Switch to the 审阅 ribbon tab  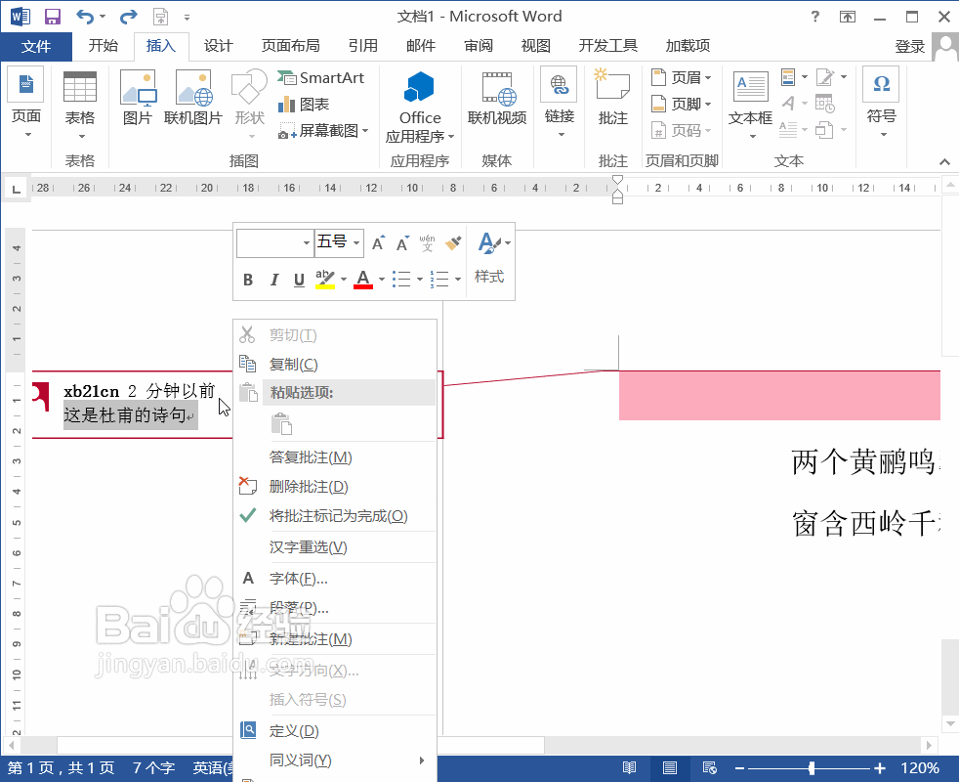coord(478,45)
